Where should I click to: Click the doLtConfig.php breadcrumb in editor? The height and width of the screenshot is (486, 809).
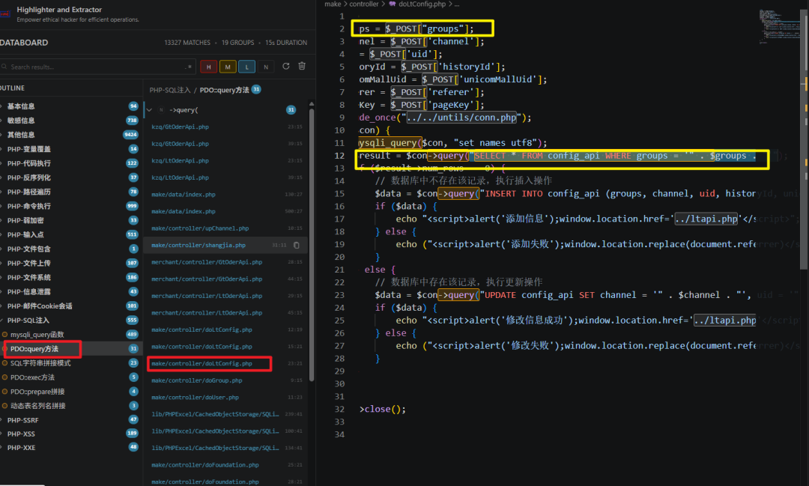pyautogui.click(x=422, y=4)
